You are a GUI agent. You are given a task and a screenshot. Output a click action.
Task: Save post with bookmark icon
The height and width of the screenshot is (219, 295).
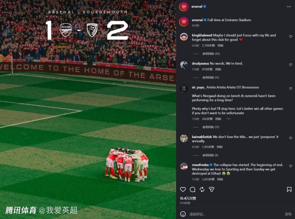pos(289,189)
